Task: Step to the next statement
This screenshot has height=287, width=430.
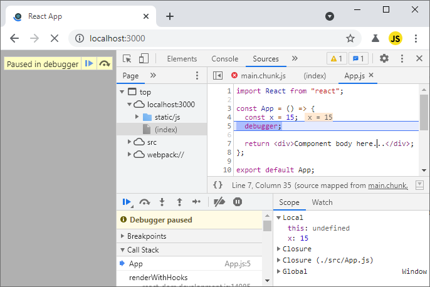Action: [196, 202]
